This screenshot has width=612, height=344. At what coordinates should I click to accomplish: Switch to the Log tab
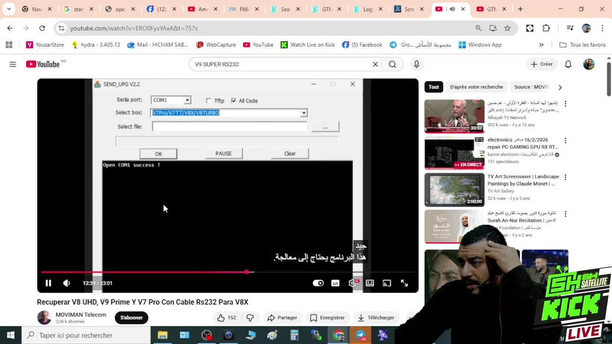367,9
